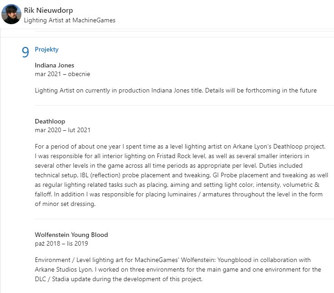Open the Rik Nieuwdorp profile name
The image size is (334, 293).
pyautogui.click(x=48, y=10)
